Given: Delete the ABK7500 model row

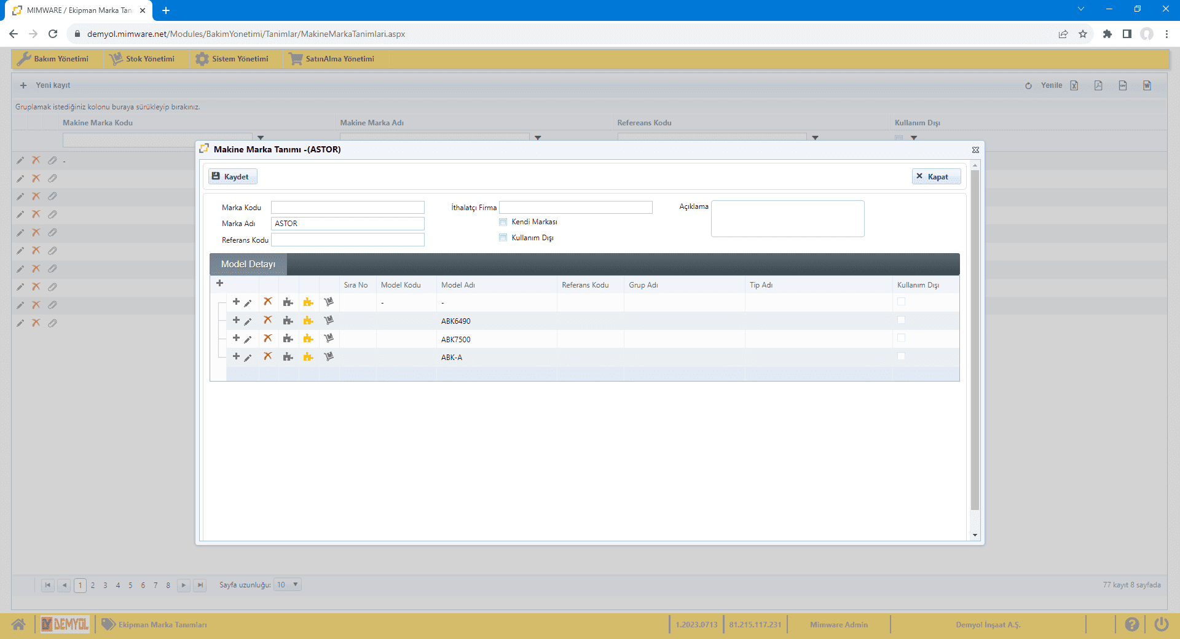Looking at the screenshot, I should point(268,339).
